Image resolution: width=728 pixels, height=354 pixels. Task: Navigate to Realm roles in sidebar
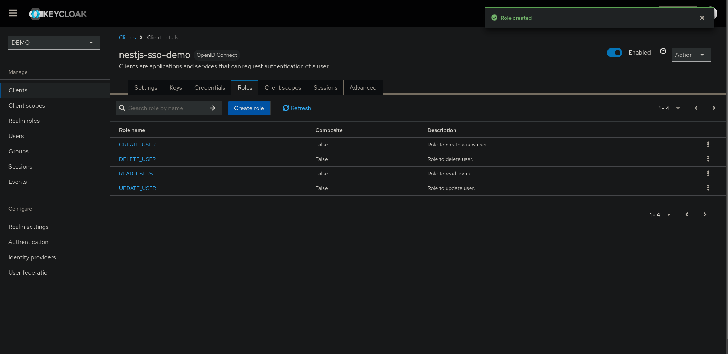(x=55, y=121)
